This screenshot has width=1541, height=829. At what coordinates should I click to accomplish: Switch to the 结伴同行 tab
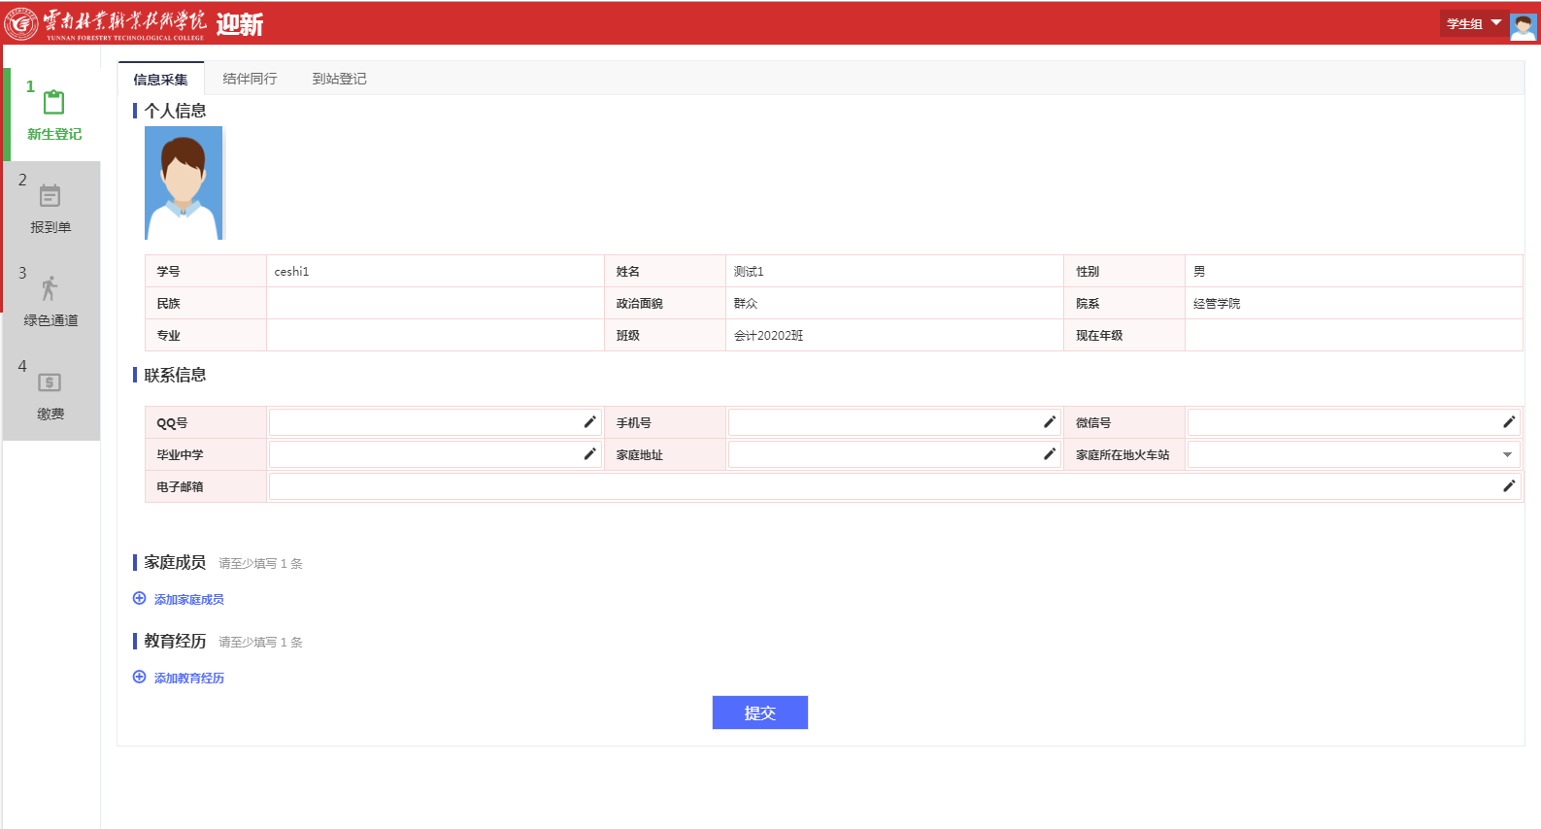250,79
